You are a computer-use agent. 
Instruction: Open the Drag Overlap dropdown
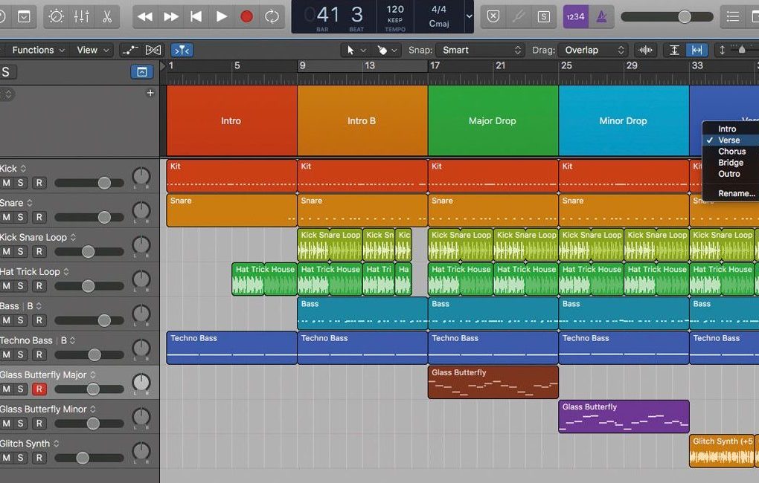[593, 50]
